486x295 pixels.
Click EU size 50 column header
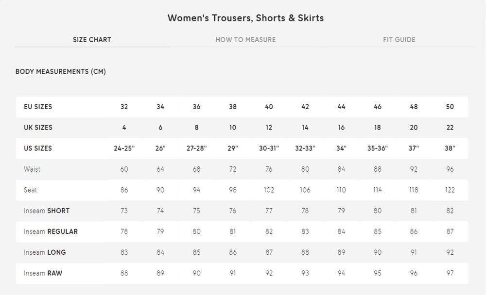pyautogui.click(x=450, y=107)
